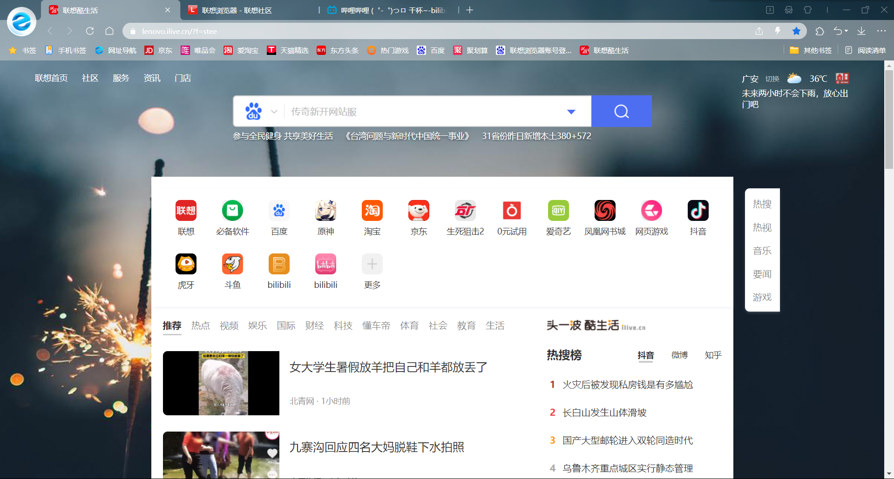Open the 网页游戏 shortcut
The image size is (894, 479).
tap(651, 211)
